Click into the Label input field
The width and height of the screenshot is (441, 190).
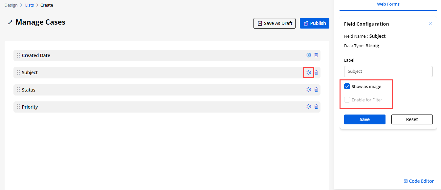388,72
